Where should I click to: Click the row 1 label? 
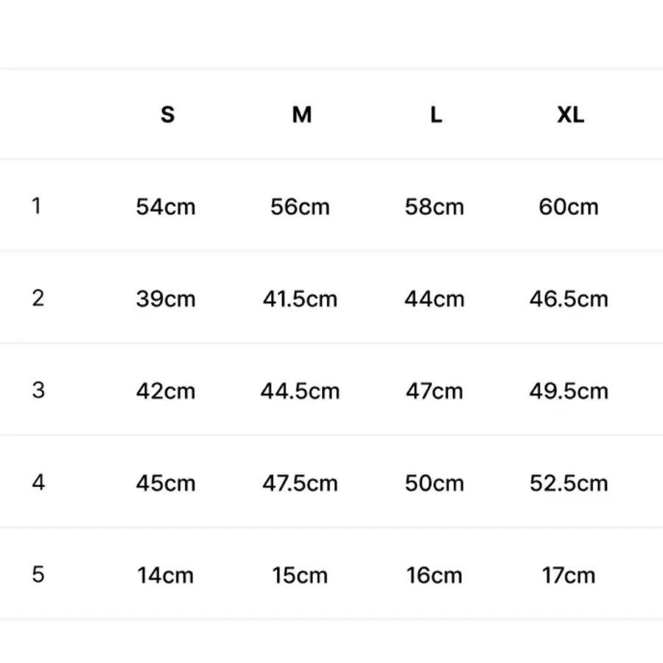(x=36, y=206)
